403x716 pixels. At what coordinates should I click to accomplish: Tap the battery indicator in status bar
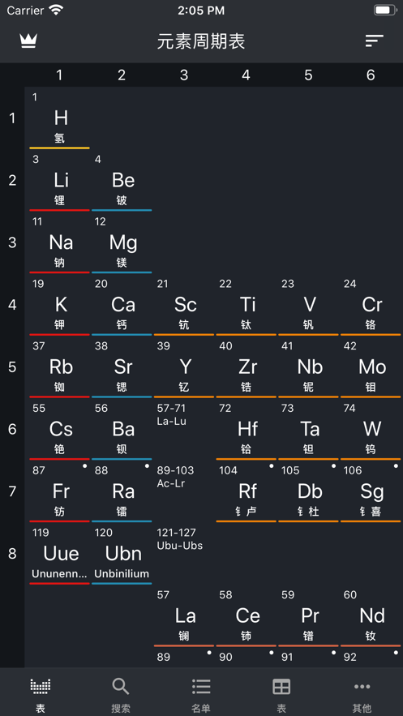point(385,10)
